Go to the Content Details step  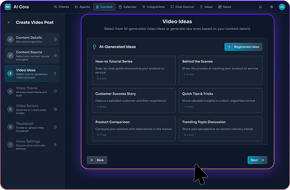point(32,39)
